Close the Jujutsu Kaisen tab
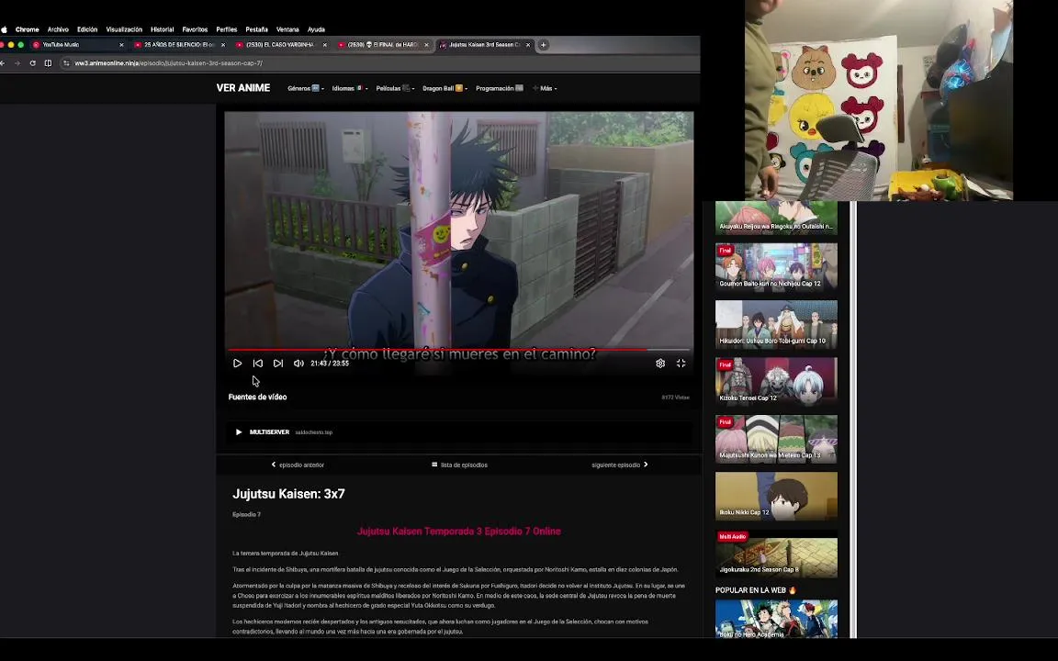Viewport: 1058px width, 661px height. coord(528,44)
